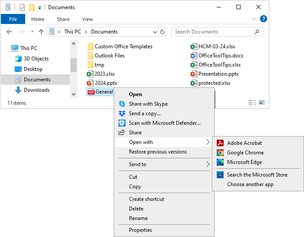Open the File tab
Image resolution: width=304 pixels, height=237 pixels.
13,19
